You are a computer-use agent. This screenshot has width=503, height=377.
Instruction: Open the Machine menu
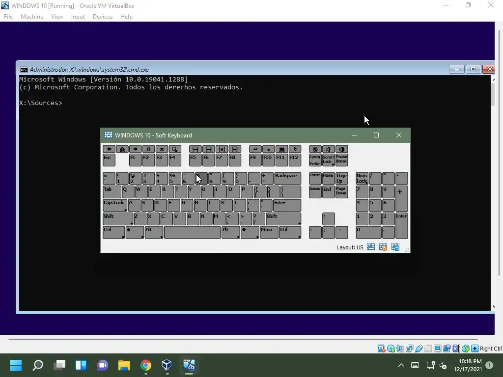[x=32, y=17]
